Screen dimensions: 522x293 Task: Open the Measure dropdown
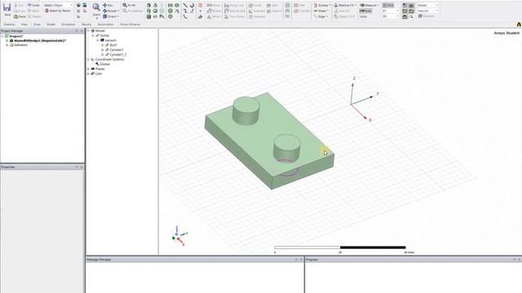tap(369, 6)
